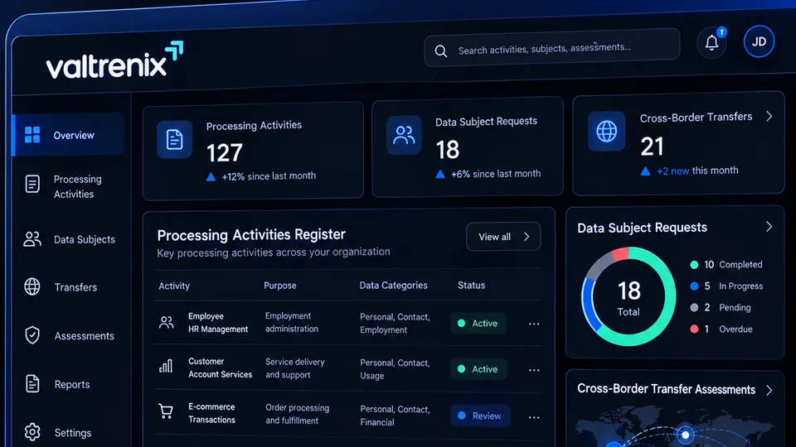
Task: Click the Data Subjects people icon in sidebar
Action: [x=32, y=238]
